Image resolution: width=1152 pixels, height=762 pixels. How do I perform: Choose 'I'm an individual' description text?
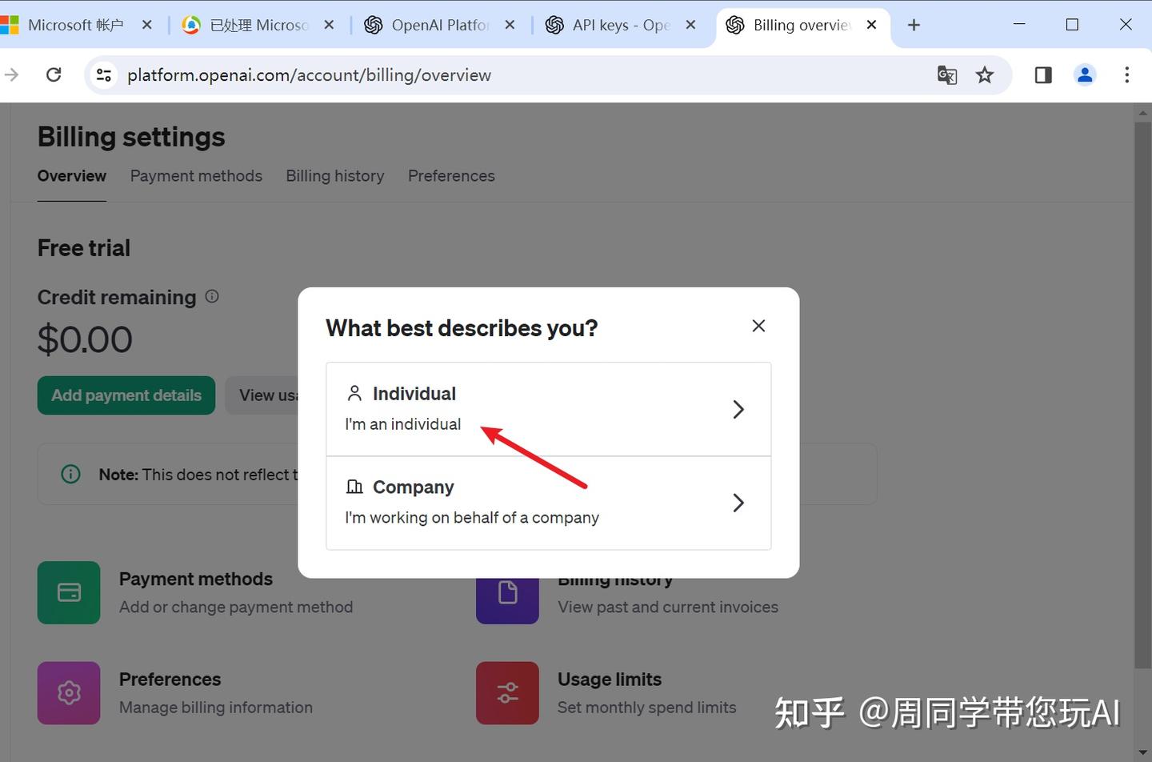point(403,424)
